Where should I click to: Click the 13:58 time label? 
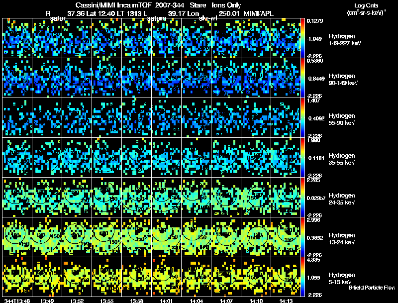click(x=136, y=301)
